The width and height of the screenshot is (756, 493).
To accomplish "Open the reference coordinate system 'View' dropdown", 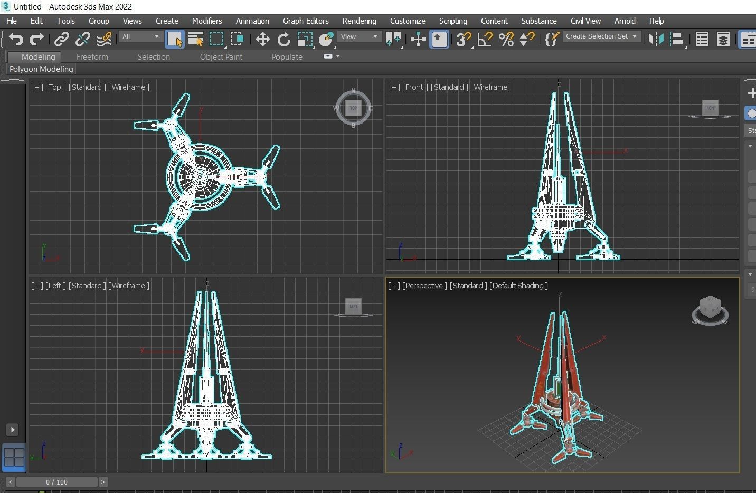I will [359, 36].
